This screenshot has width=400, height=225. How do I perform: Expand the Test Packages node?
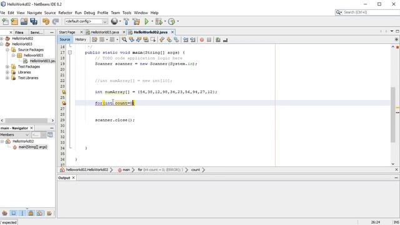(x=7, y=67)
